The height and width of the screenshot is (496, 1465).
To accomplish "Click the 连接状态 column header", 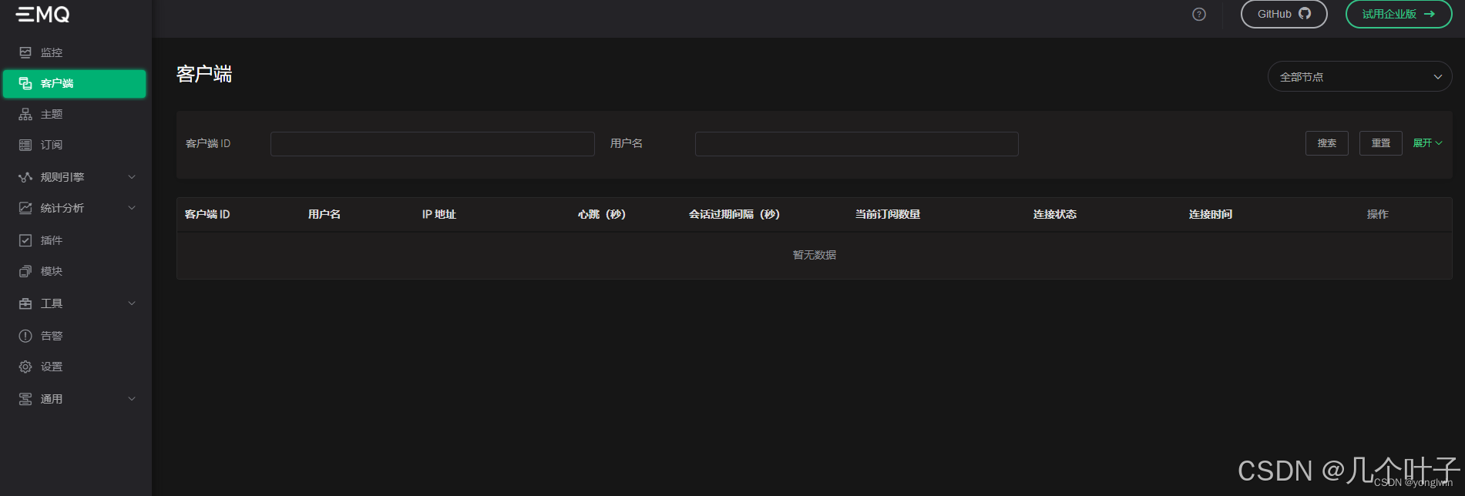I will coord(1055,214).
